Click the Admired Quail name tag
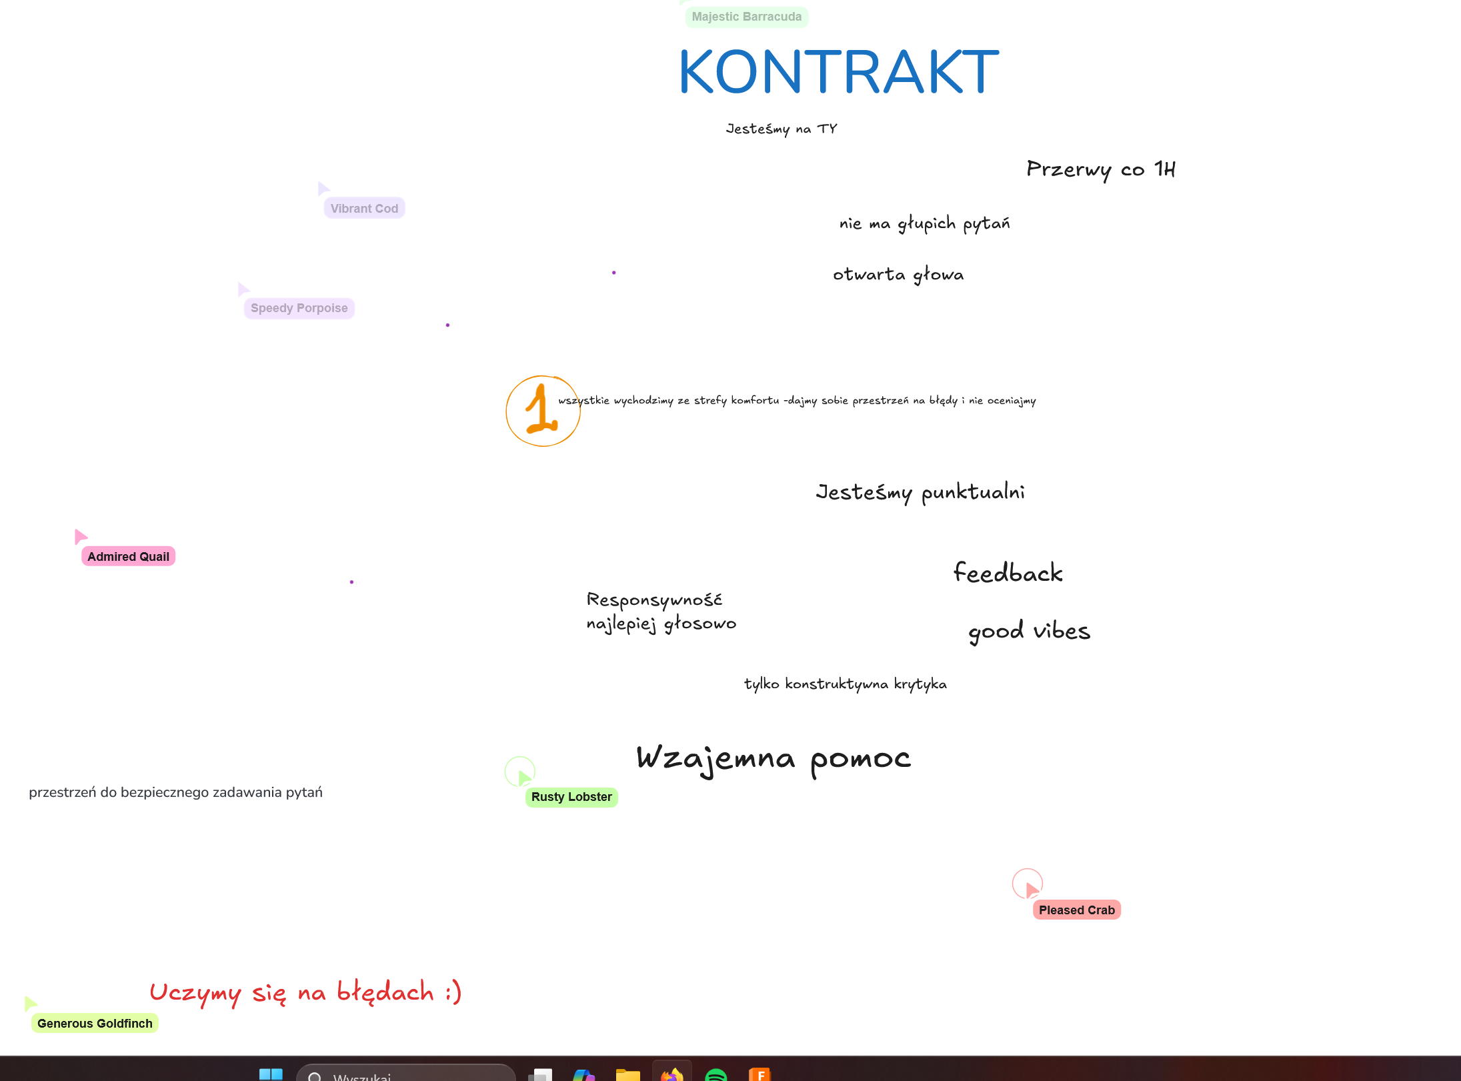This screenshot has height=1081, width=1461. [128, 557]
